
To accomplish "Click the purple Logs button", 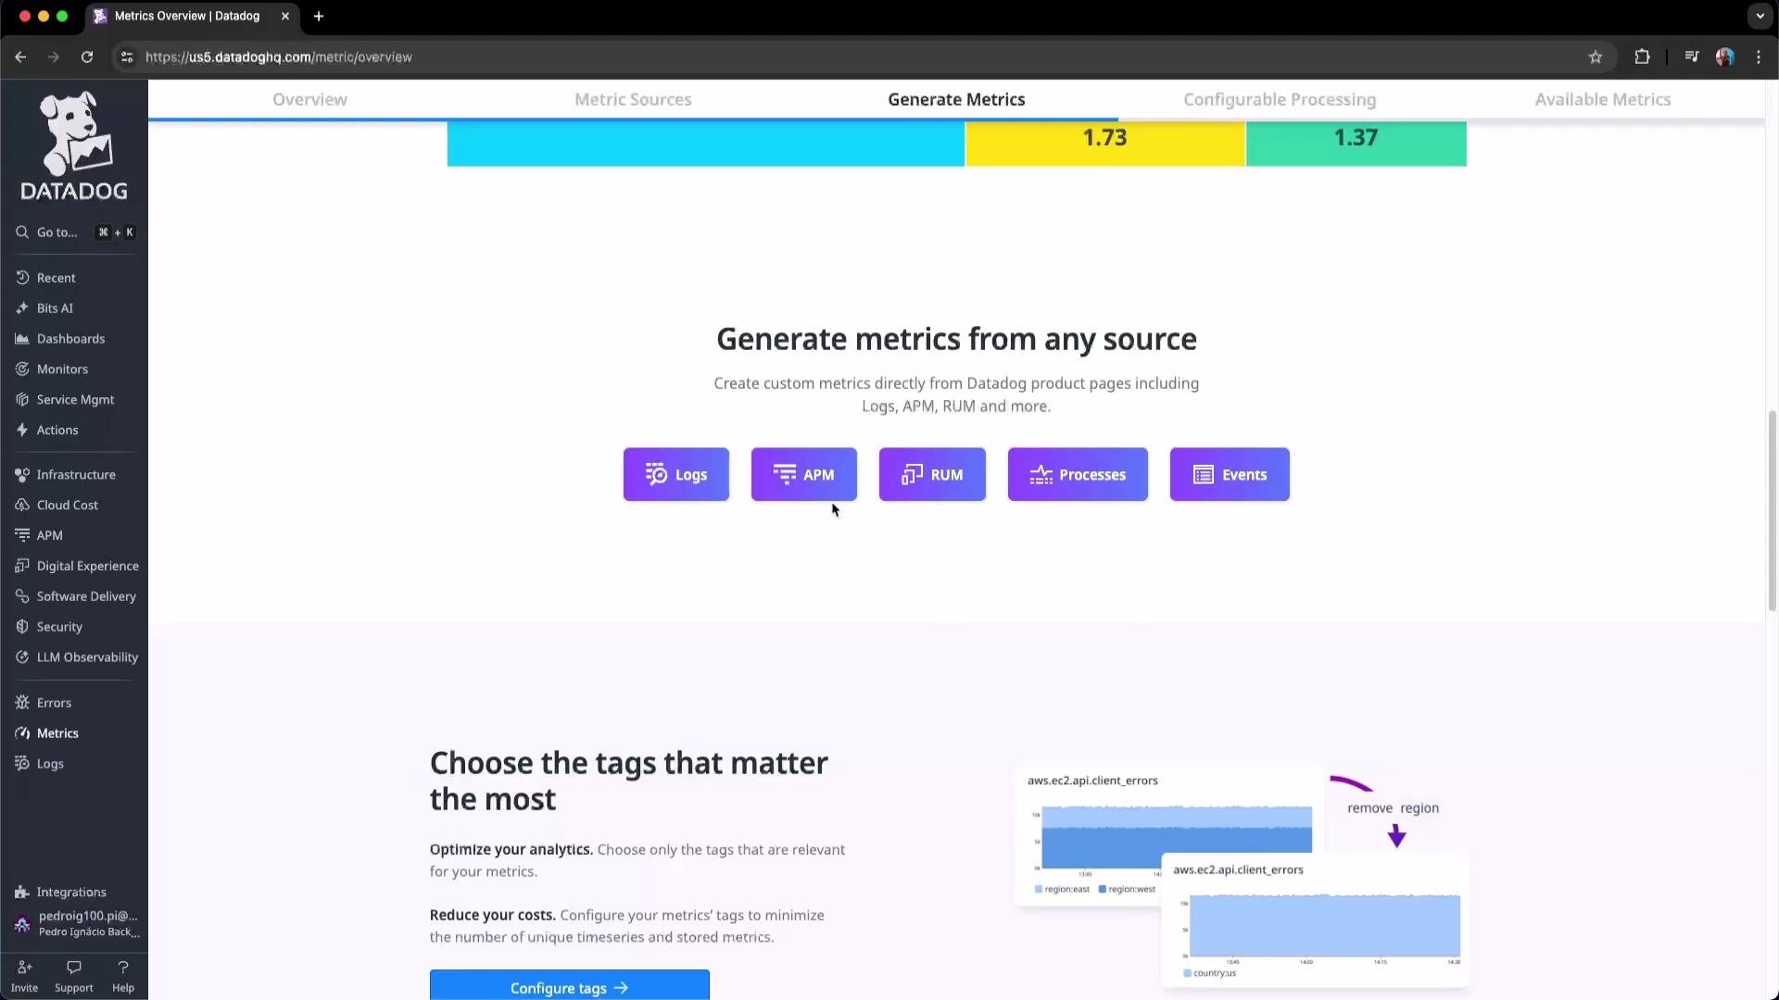I will (x=676, y=475).
